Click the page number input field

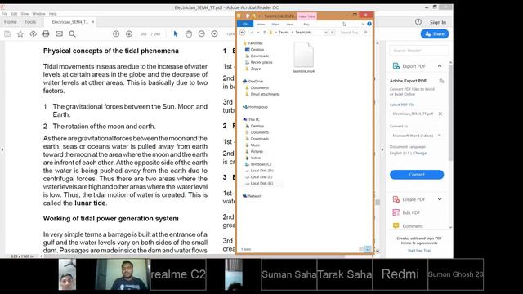144,34
